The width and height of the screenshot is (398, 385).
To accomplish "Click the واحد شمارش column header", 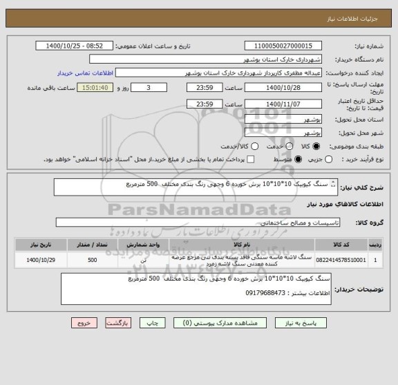I will pos(143,245).
